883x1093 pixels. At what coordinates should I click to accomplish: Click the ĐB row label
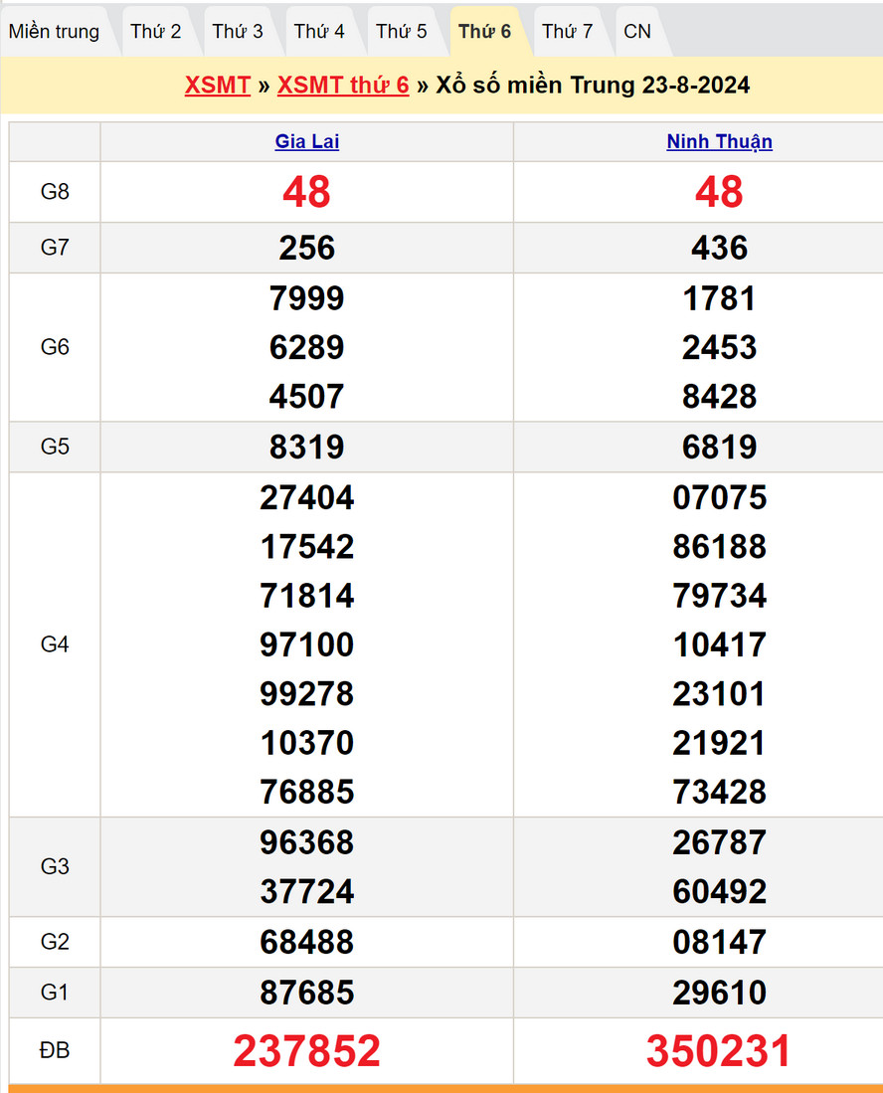55,1051
